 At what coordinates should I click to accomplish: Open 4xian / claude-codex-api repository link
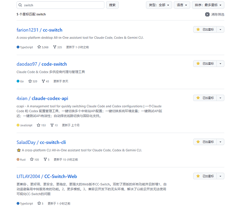[42, 98]
